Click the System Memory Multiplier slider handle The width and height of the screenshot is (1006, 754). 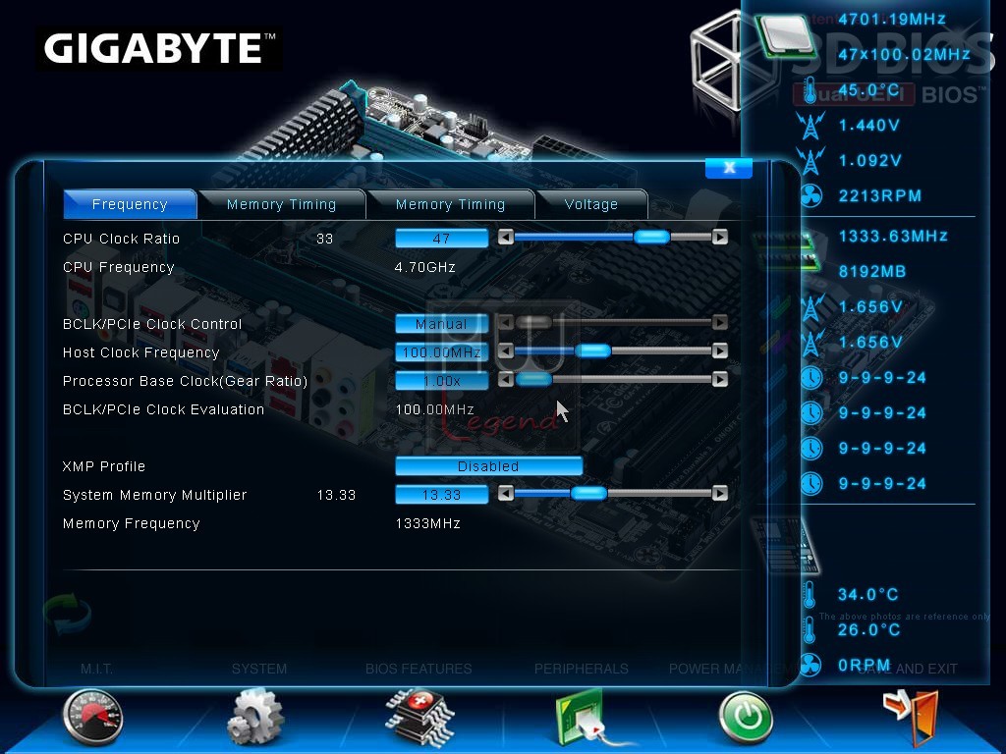tap(588, 493)
